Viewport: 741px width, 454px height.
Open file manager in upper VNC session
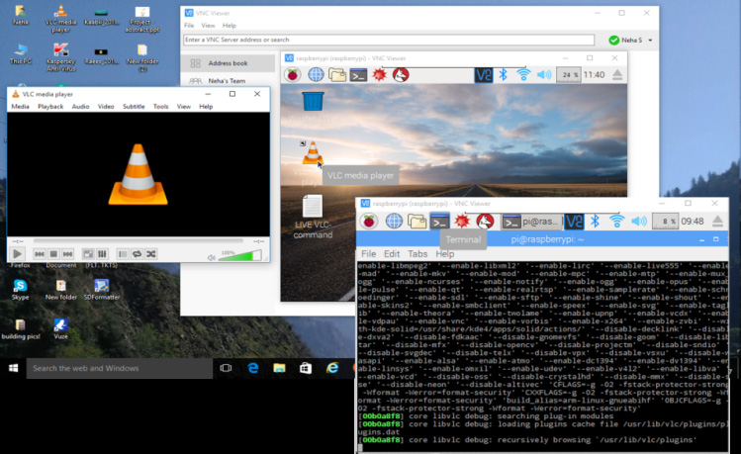click(337, 74)
